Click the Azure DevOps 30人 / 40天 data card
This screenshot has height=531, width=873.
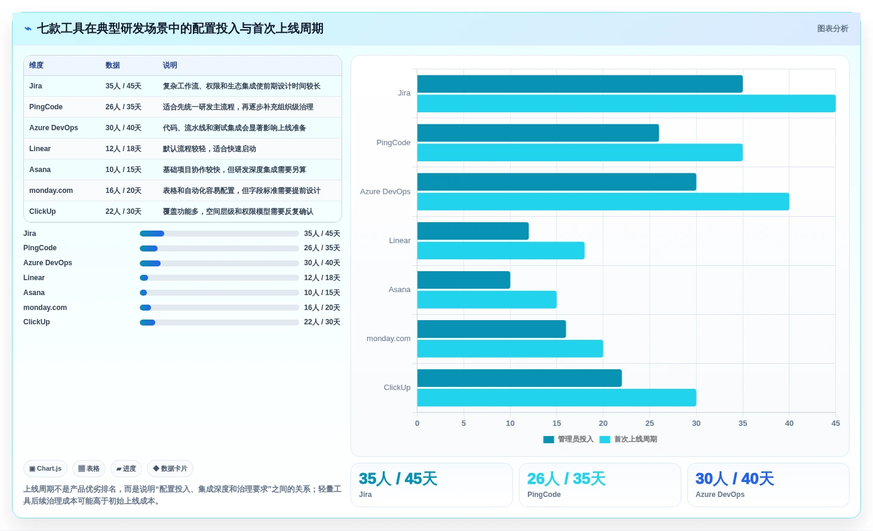pyautogui.click(x=769, y=485)
